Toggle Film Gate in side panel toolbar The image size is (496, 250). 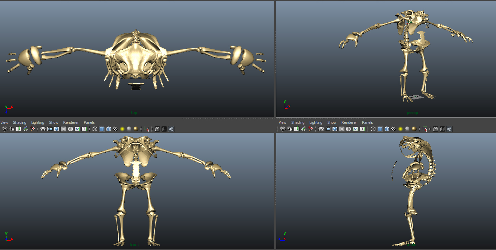click(328, 129)
